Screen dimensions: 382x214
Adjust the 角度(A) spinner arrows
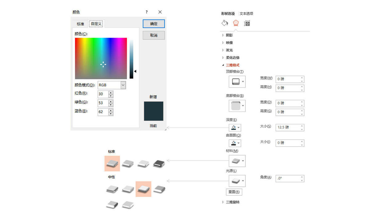click(x=302, y=178)
